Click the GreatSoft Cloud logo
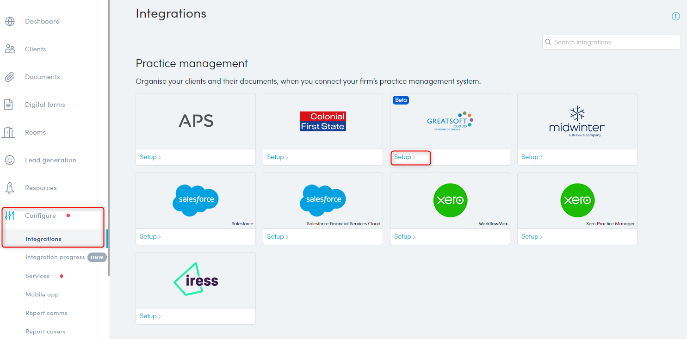687x339 pixels. click(x=450, y=121)
